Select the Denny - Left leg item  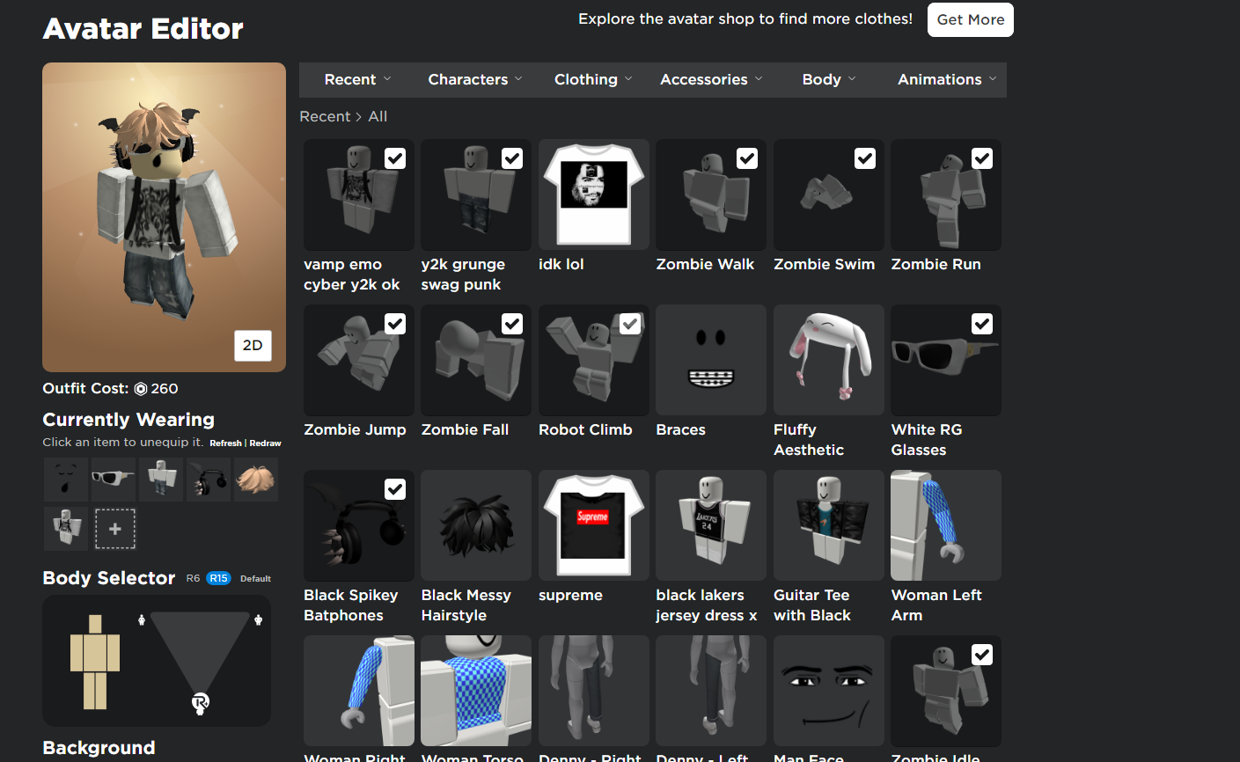click(711, 691)
